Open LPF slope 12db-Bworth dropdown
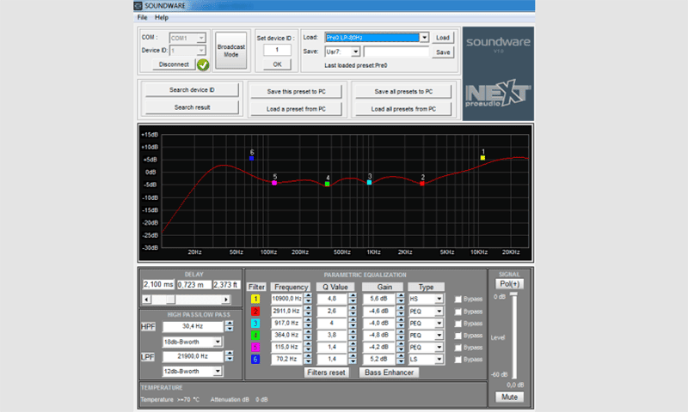The height and width of the screenshot is (412, 688). pyautogui.click(x=218, y=372)
